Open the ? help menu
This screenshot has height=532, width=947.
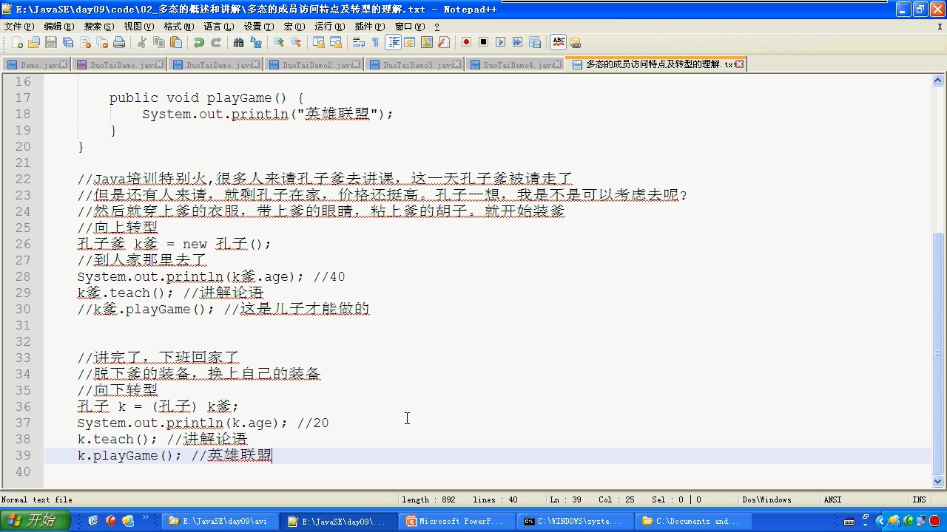(437, 27)
